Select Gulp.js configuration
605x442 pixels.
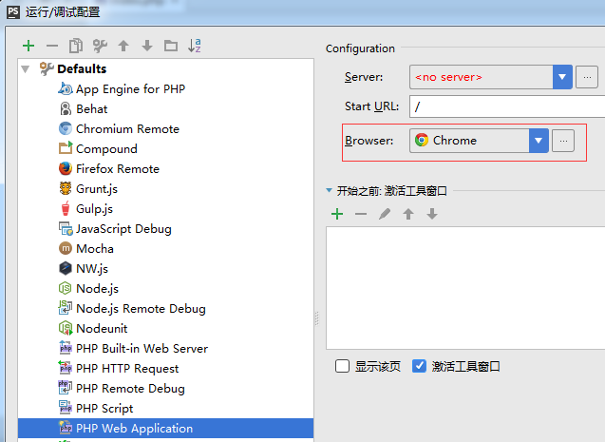coord(165,209)
